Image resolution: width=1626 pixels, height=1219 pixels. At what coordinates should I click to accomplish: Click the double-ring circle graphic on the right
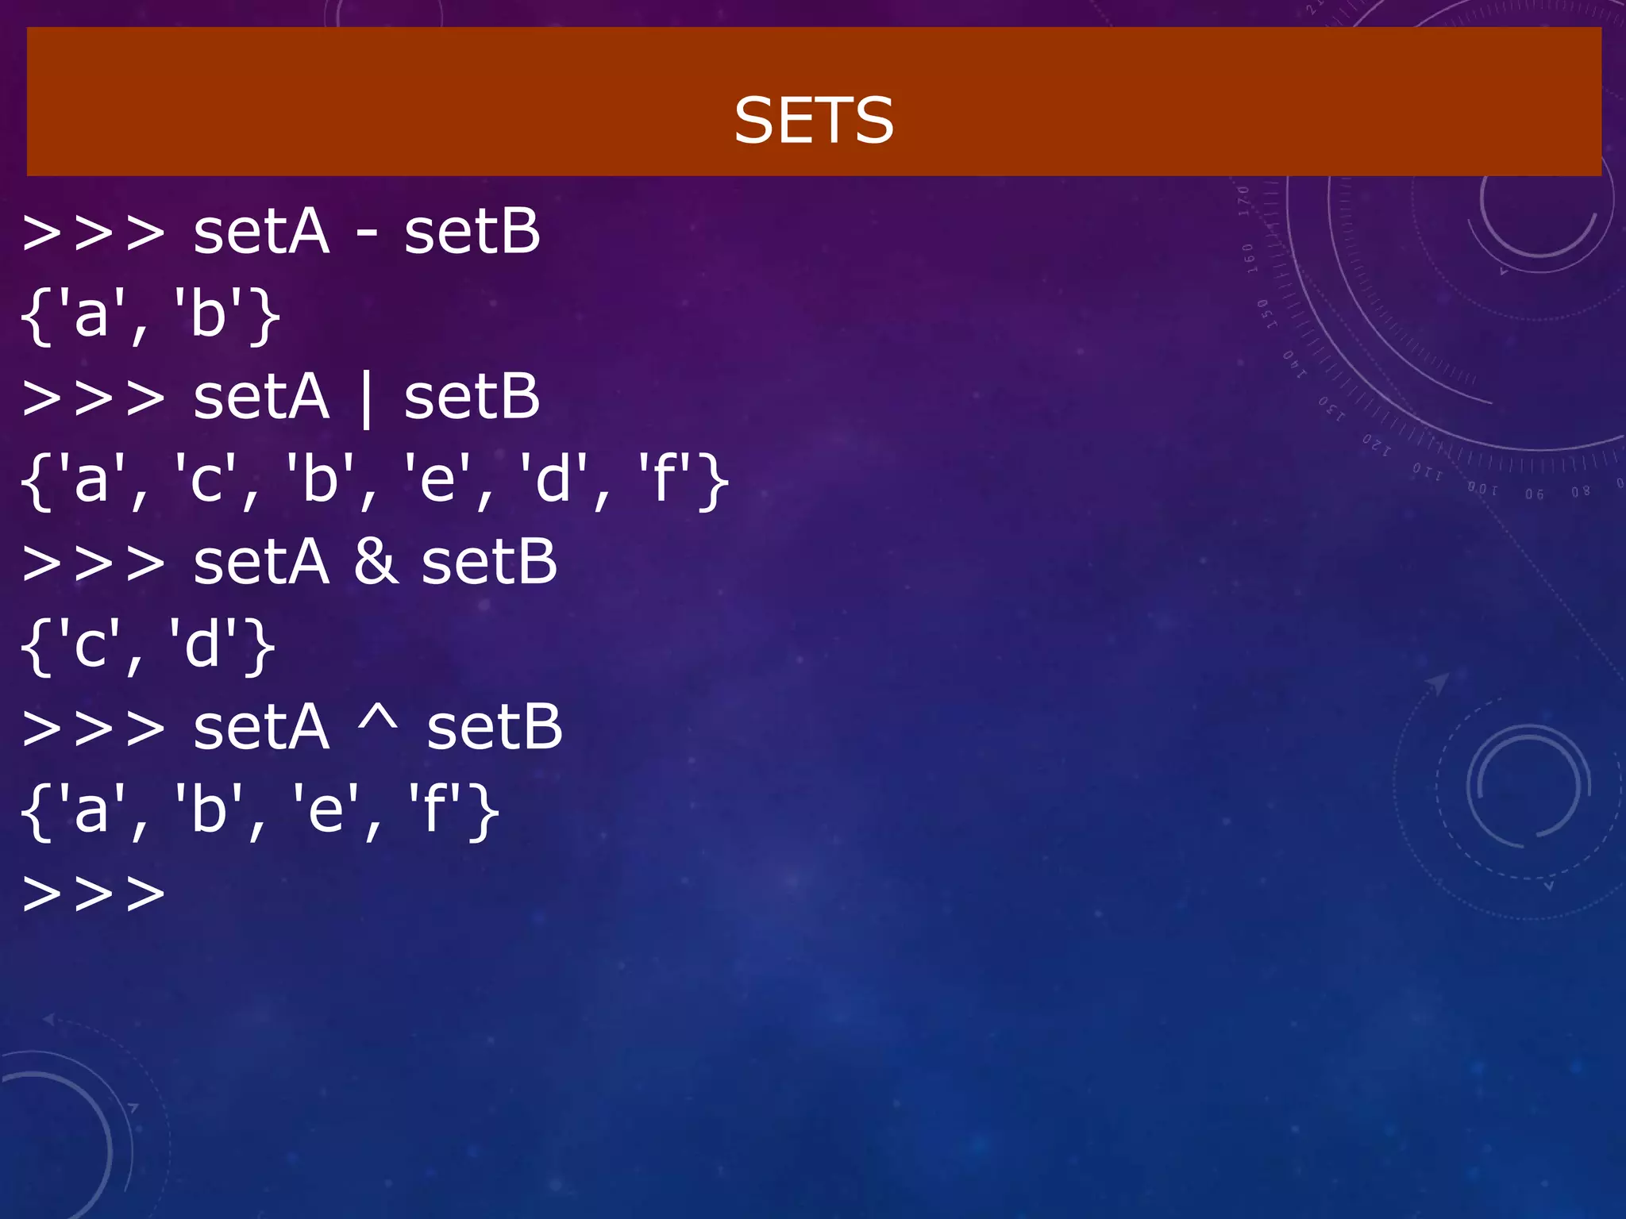click(x=1528, y=786)
